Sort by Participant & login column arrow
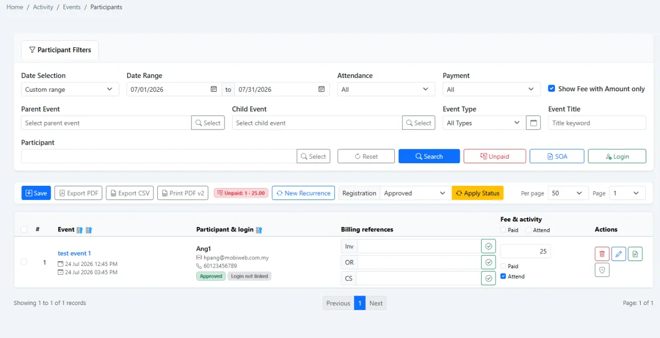This screenshot has width=660, height=338. [x=259, y=230]
